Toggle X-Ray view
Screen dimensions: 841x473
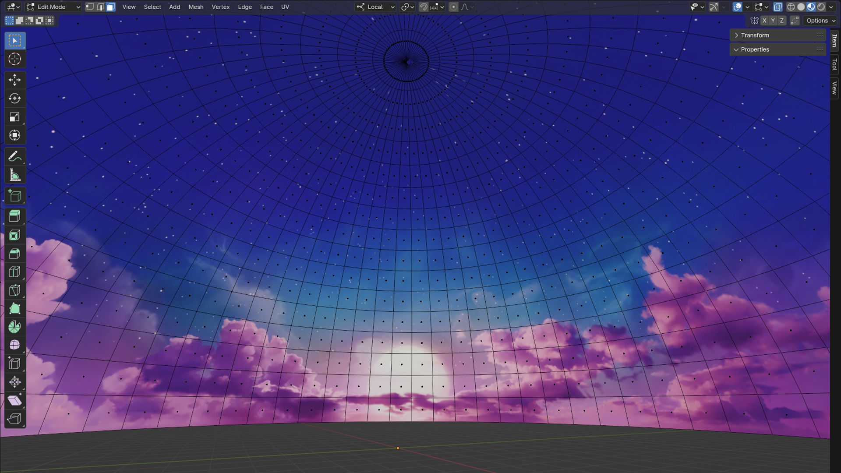(x=777, y=7)
